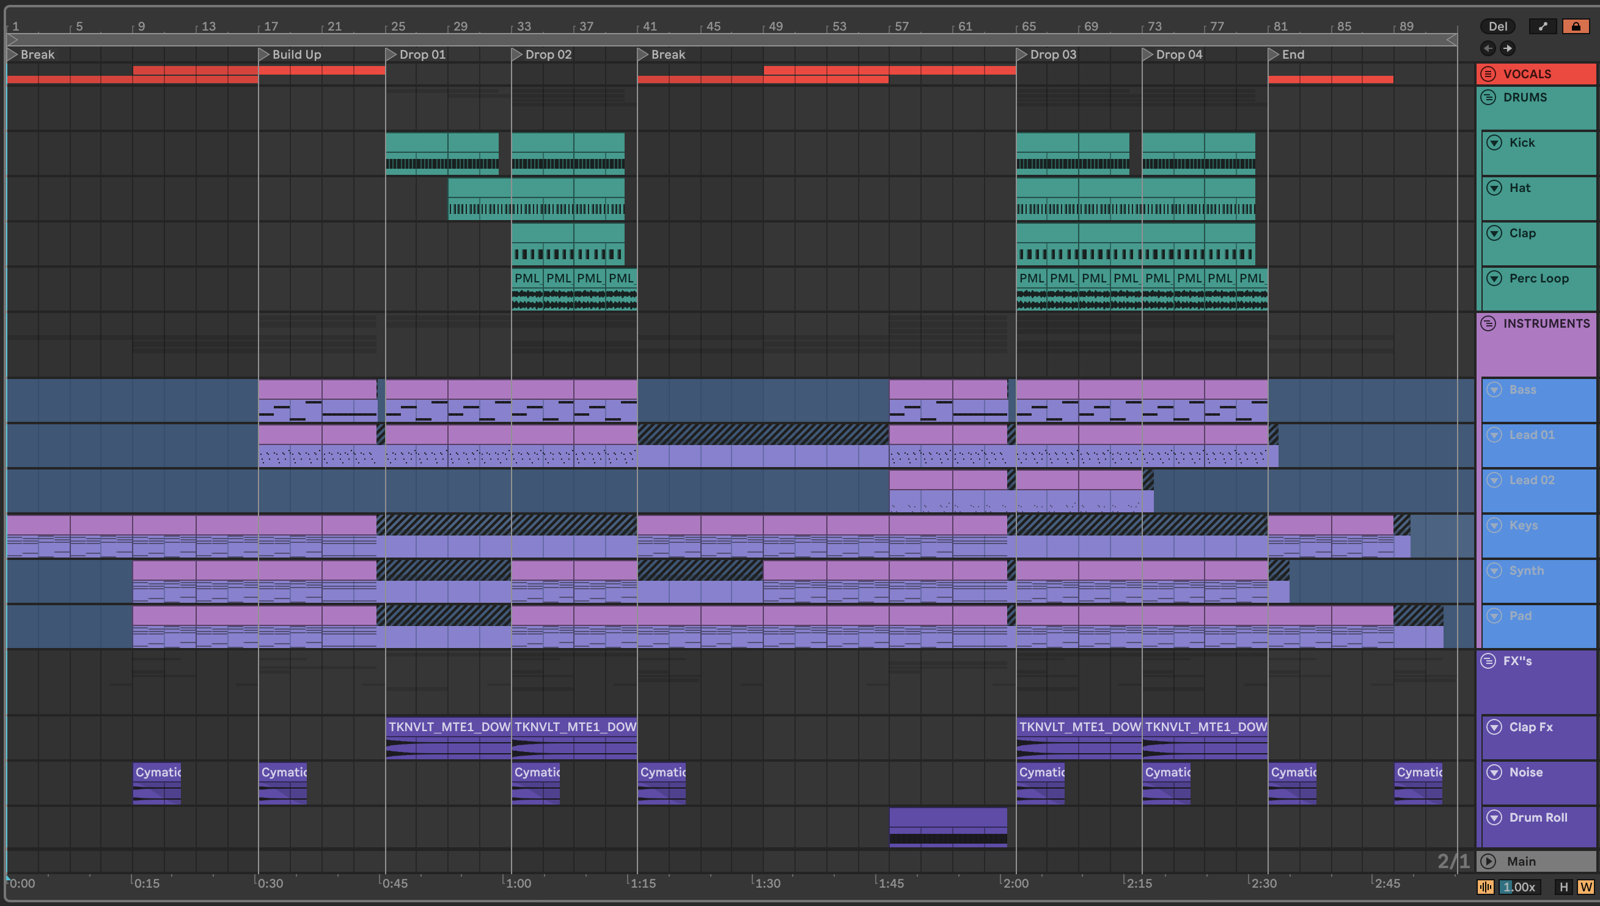The height and width of the screenshot is (906, 1600).
Task: Jump to the Drop 03 locator
Action: [1046, 55]
